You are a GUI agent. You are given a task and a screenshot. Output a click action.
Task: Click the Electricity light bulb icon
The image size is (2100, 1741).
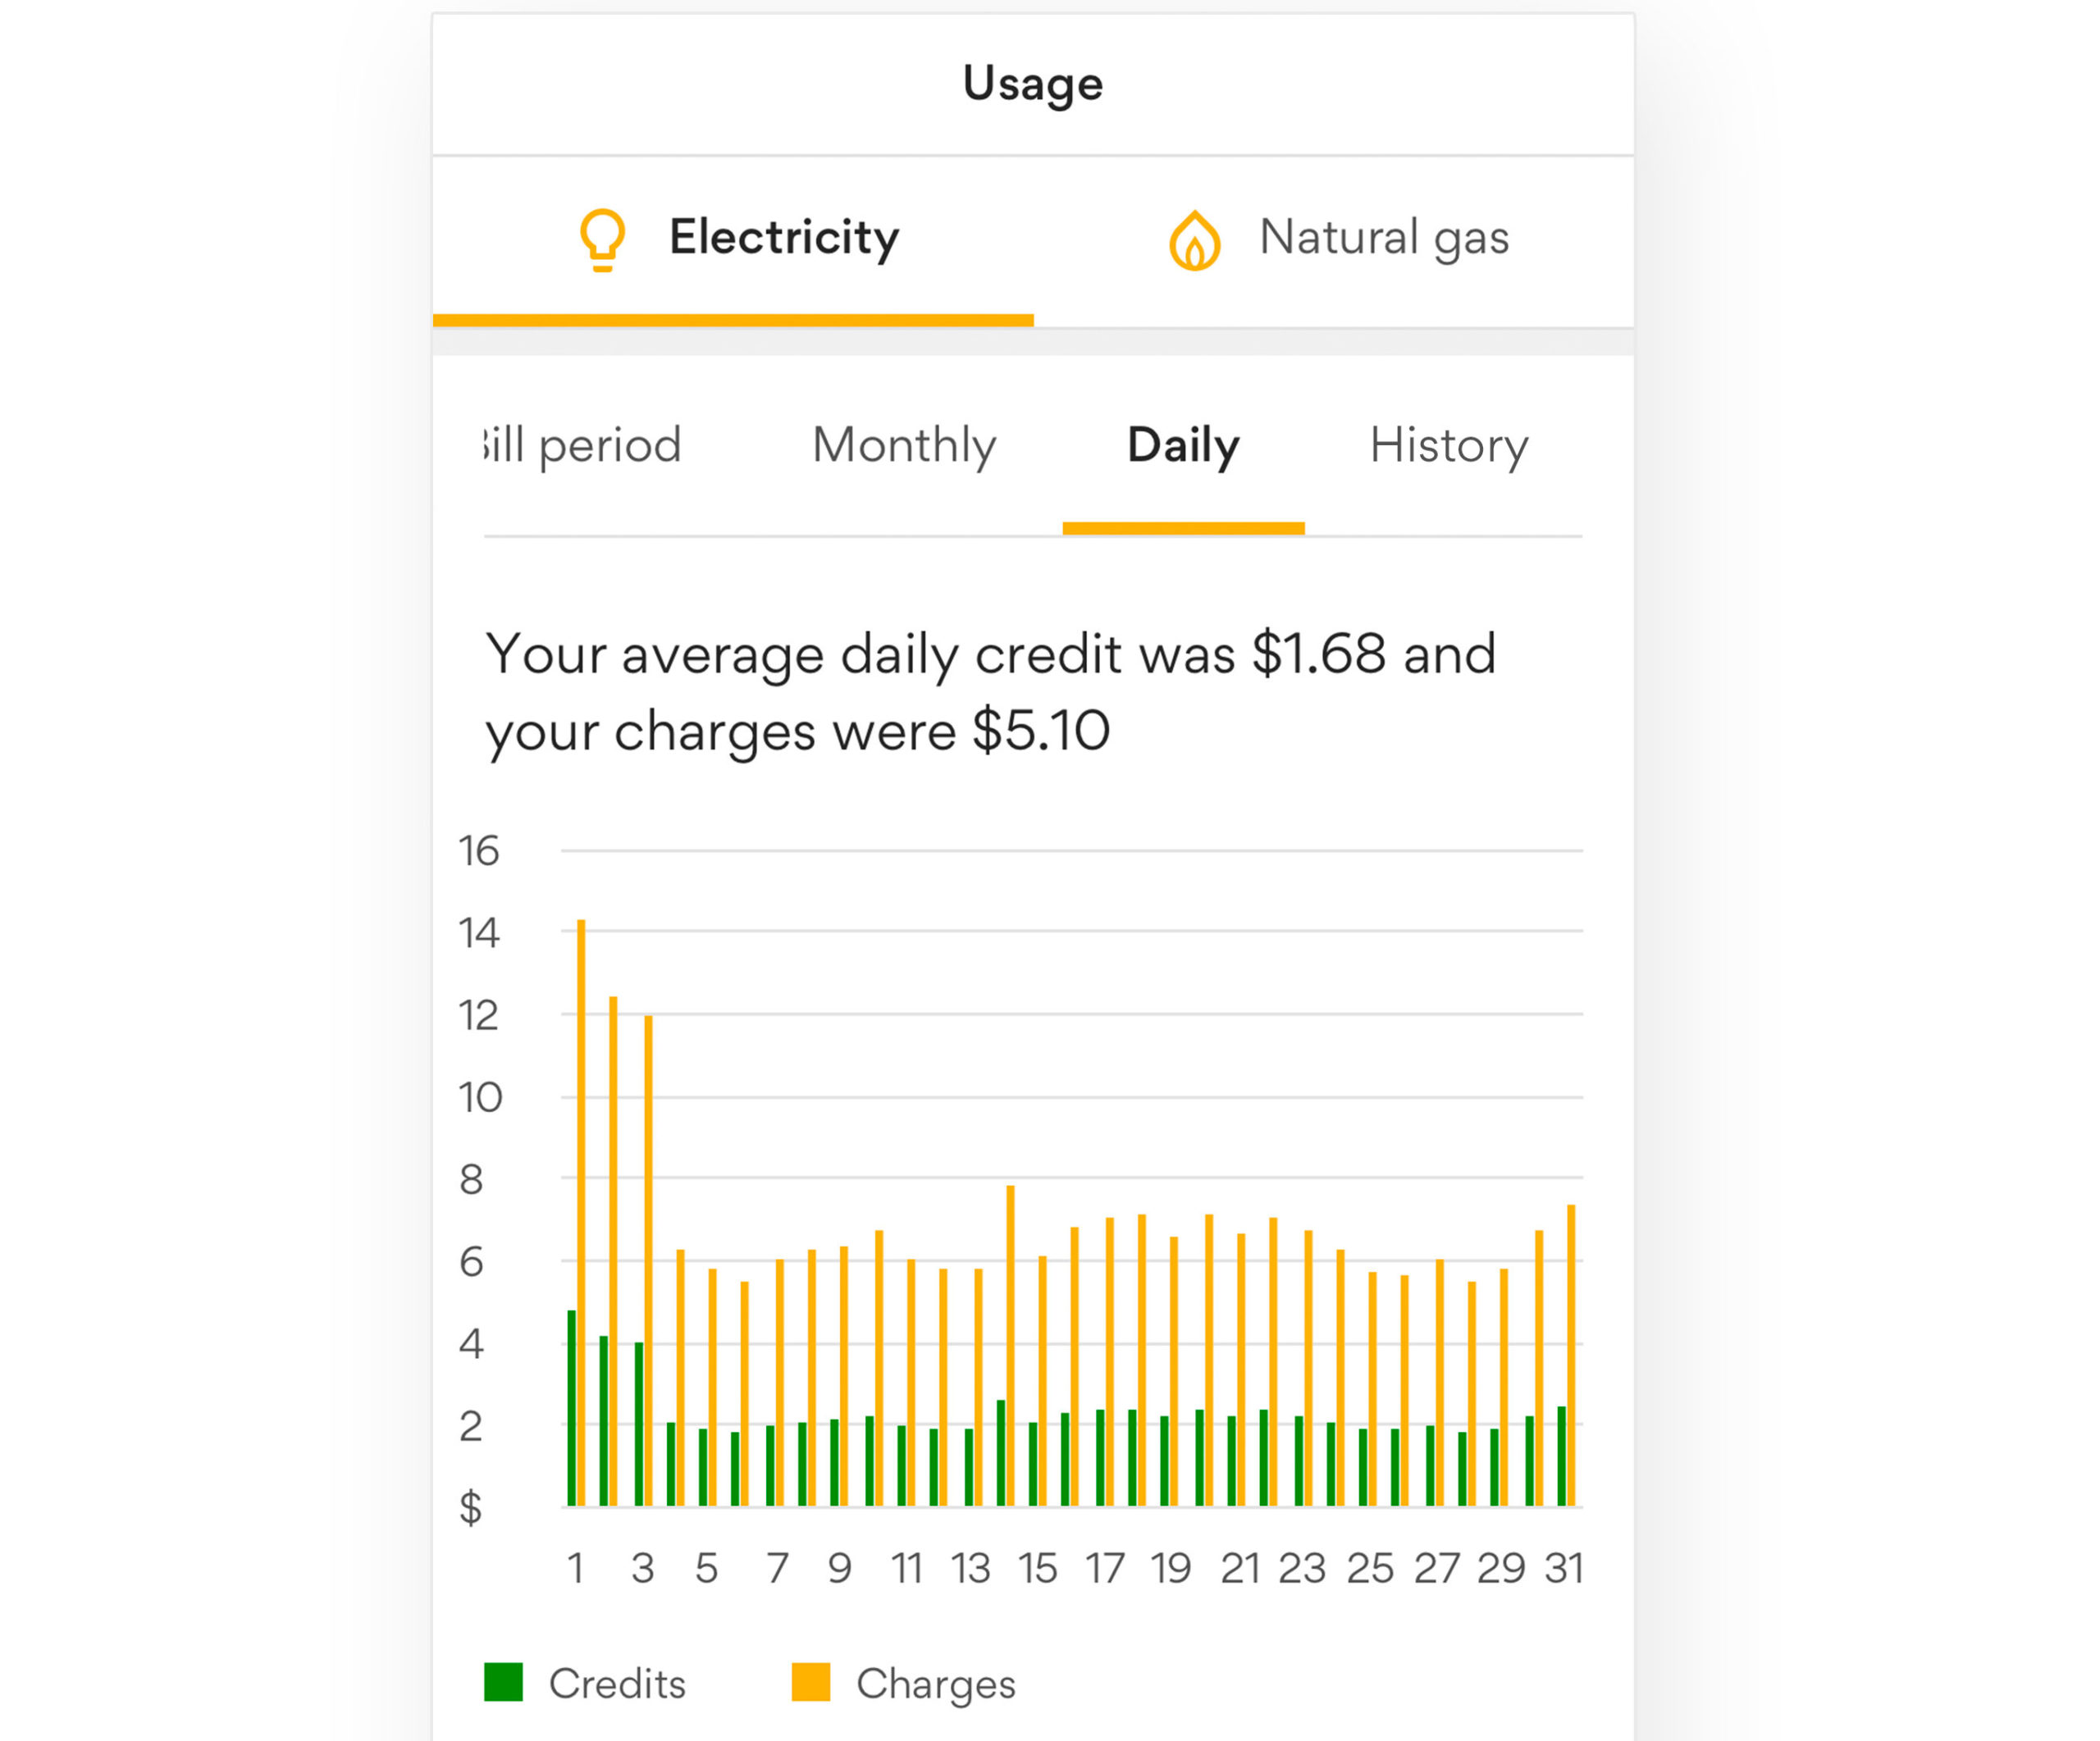(x=602, y=239)
